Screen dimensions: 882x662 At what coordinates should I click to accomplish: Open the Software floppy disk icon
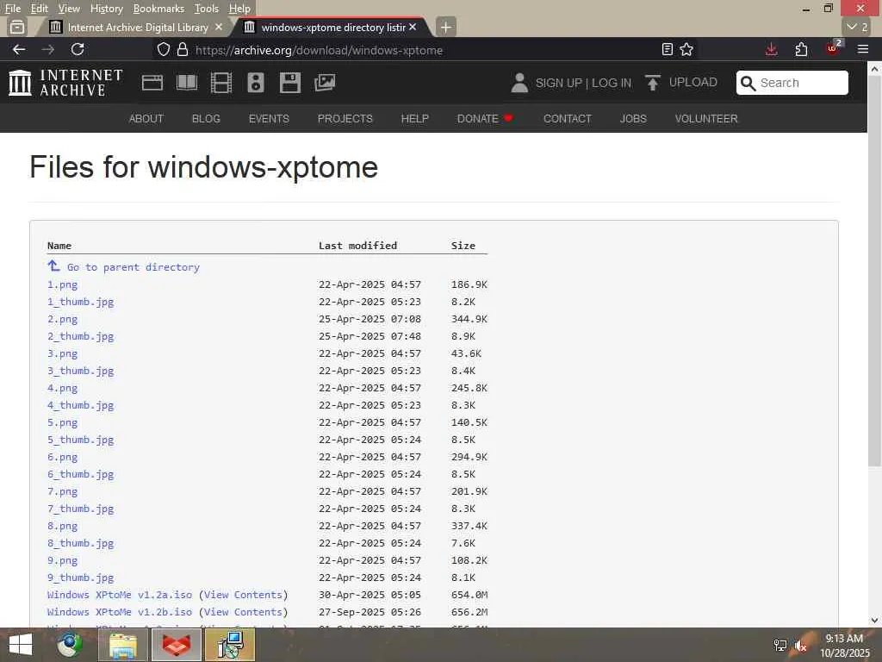point(290,83)
